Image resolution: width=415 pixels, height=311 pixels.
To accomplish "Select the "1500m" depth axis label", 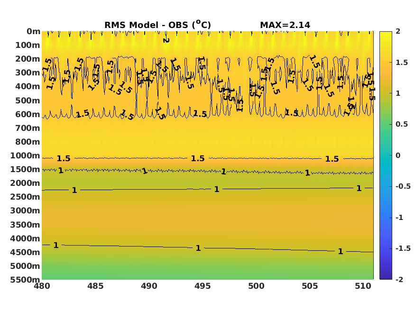I will point(25,169).
